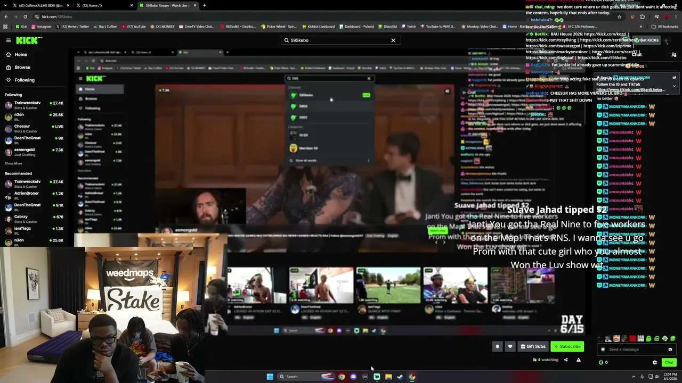The height and width of the screenshot is (383, 682).
Task: Report the stream with the warning icon
Action: [x=578, y=360]
